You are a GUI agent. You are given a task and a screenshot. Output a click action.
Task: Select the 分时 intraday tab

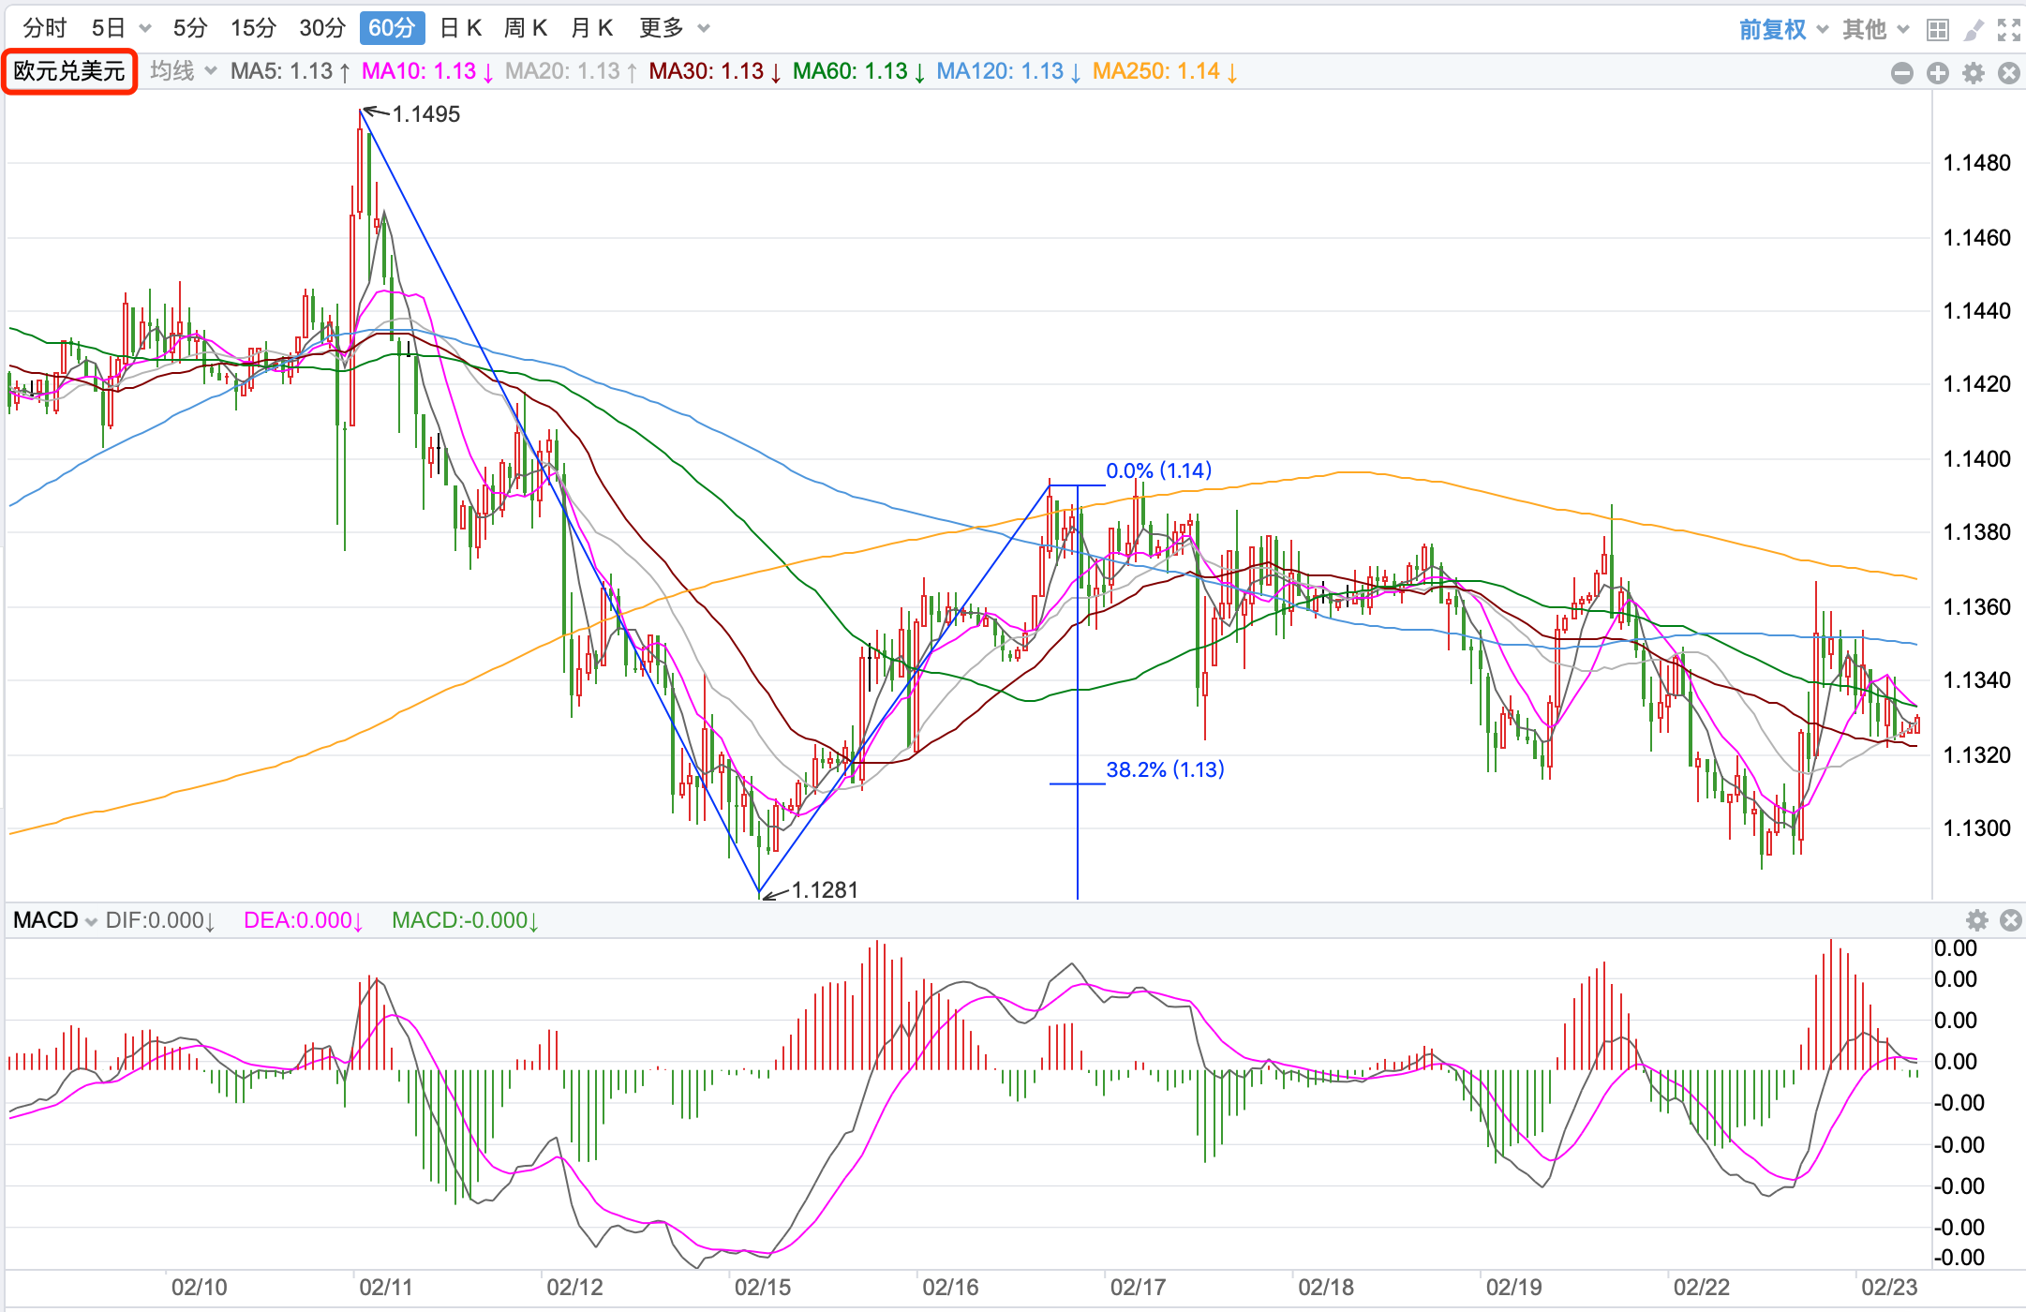tap(44, 28)
